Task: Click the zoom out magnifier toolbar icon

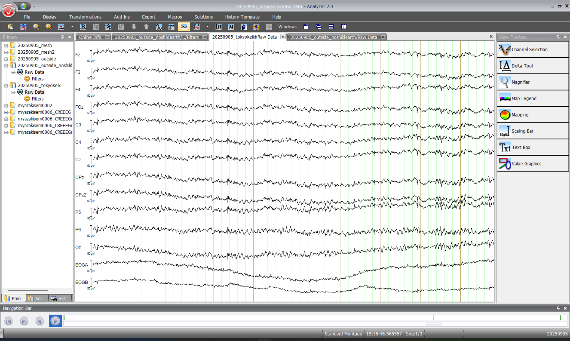Action: coord(36,27)
